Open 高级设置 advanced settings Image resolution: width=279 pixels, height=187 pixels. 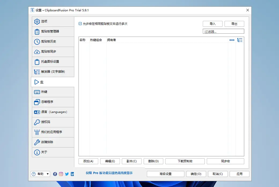coord(166,174)
